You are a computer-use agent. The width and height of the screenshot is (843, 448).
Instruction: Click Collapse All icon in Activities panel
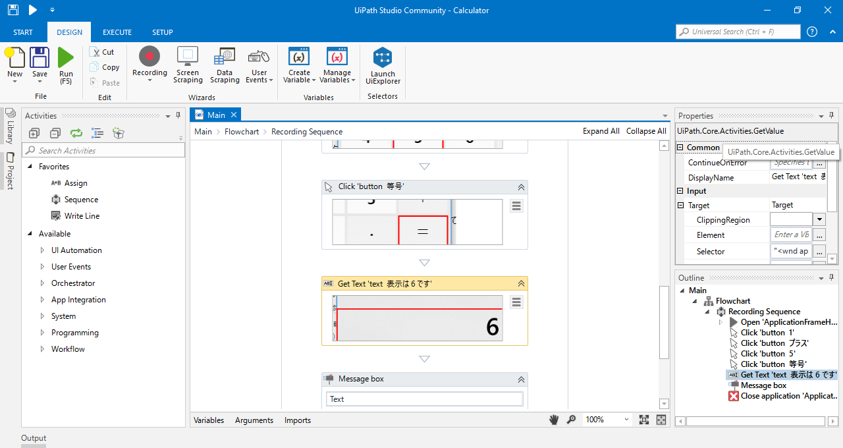[55, 133]
